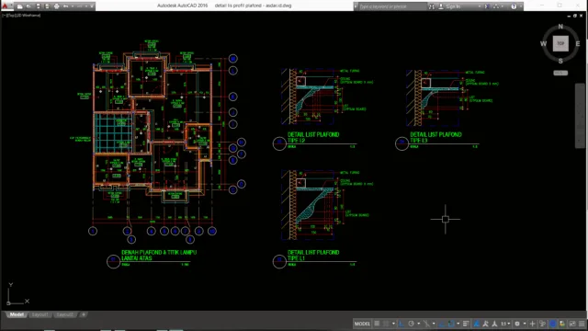Toggle 2D object snap in status bar
This screenshot has height=331, width=588.
point(451,324)
